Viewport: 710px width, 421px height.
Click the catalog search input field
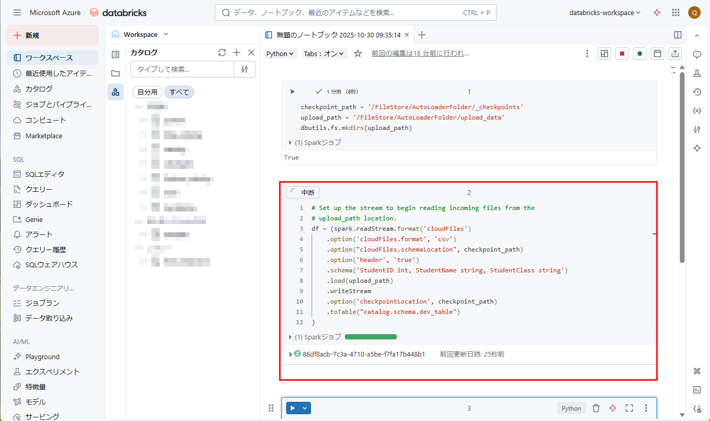(x=182, y=69)
